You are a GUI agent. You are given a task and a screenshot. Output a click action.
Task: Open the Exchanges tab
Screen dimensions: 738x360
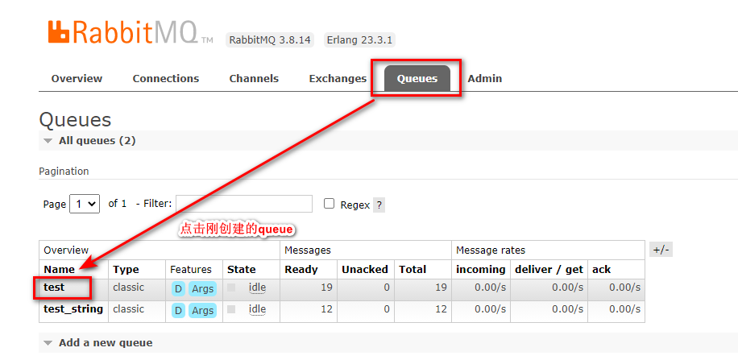coord(338,79)
